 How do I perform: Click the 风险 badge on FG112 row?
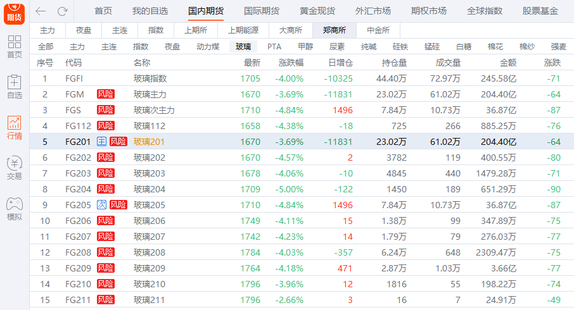[x=106, y=126]
